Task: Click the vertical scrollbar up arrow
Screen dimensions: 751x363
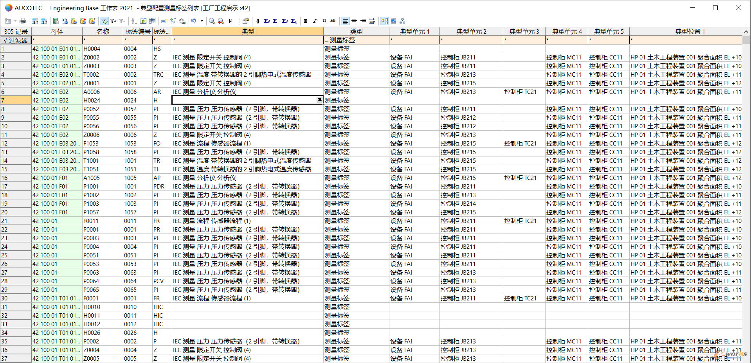Action: tap(746, 31)
